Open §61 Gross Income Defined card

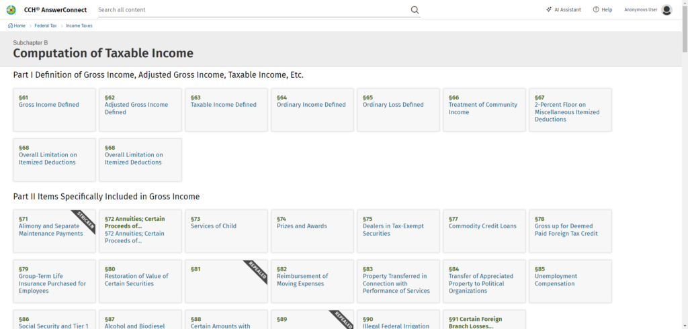click(x=54, y=109)
